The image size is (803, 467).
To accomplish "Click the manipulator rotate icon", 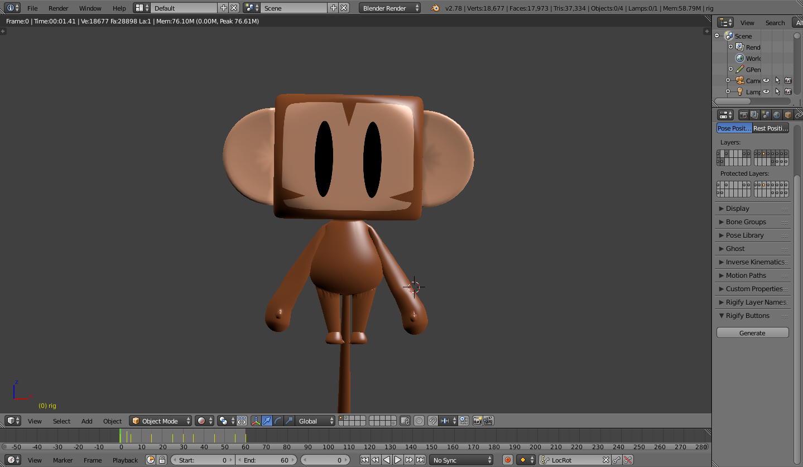I will [x=278, y=420].
